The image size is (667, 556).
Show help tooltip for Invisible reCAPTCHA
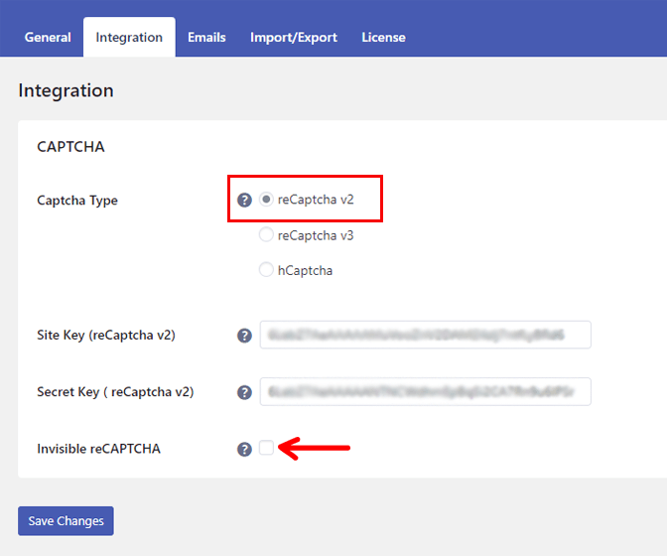point(244,449)
